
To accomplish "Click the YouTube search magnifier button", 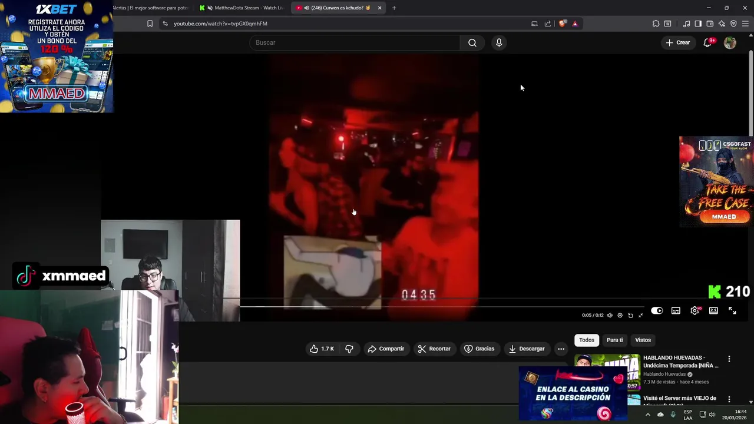I will (472, 42).
